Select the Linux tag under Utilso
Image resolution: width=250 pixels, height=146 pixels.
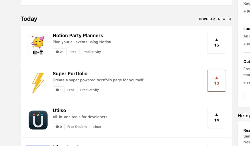[97, 127]
